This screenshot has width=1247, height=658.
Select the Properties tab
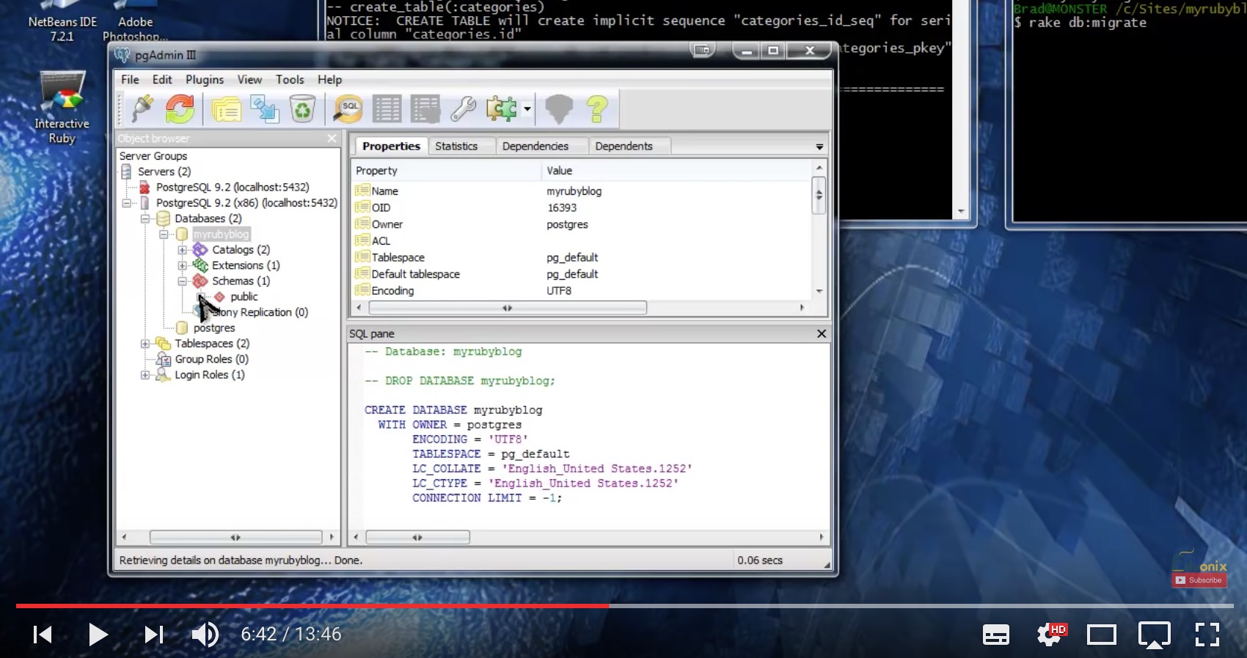[391, 146]
